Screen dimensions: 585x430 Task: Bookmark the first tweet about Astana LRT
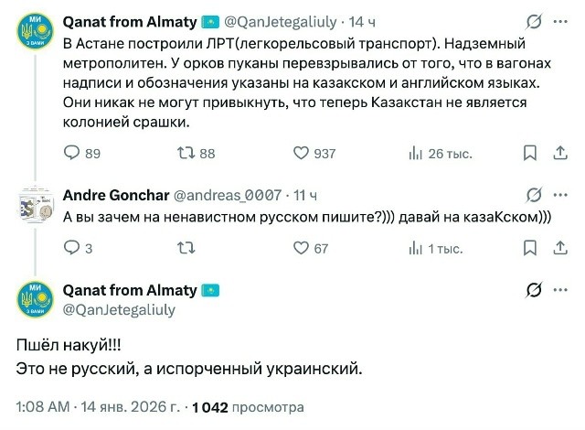pyautogui.click(x=529, y=154)
